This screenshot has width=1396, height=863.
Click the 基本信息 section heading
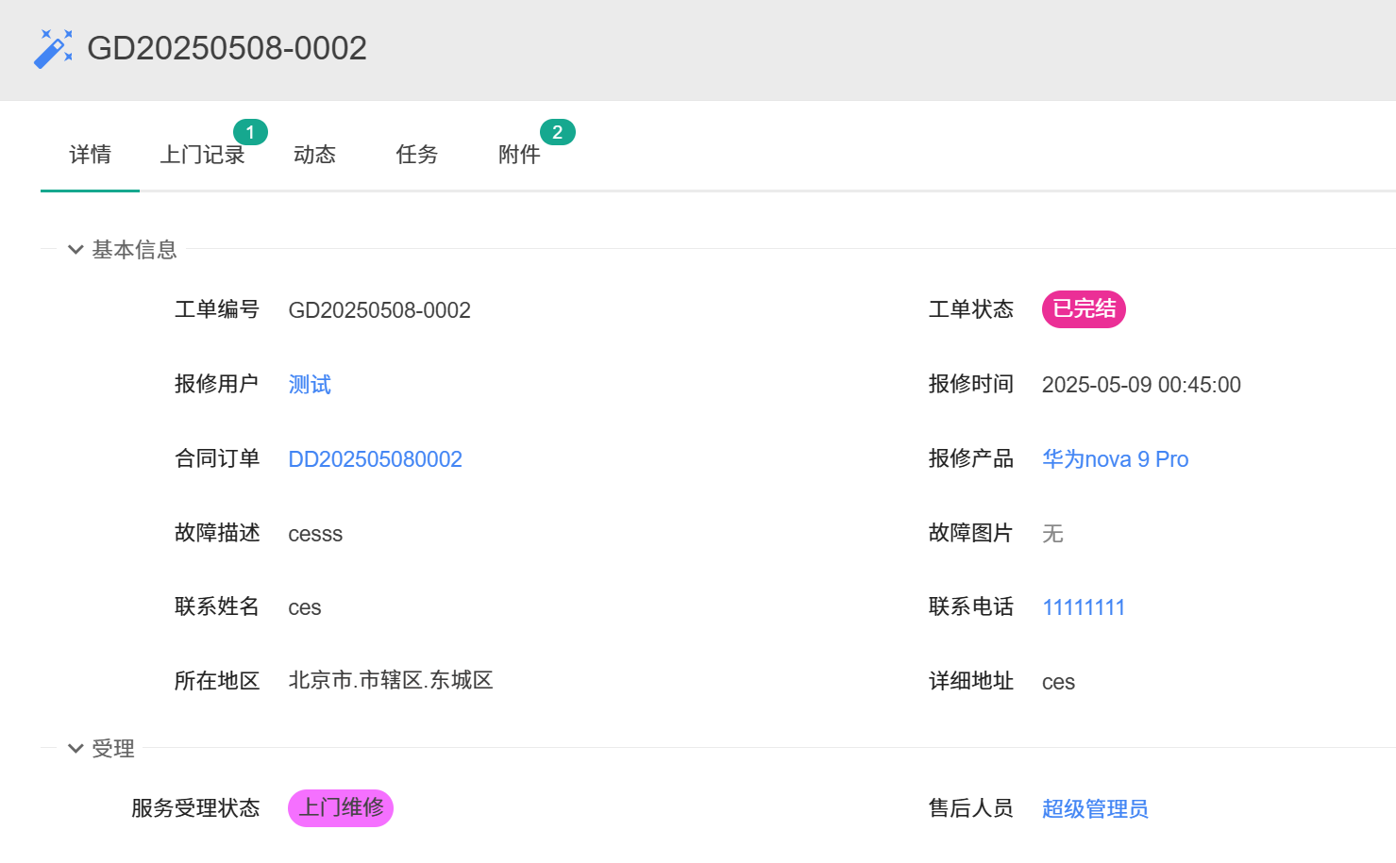(x=134, y=250)
